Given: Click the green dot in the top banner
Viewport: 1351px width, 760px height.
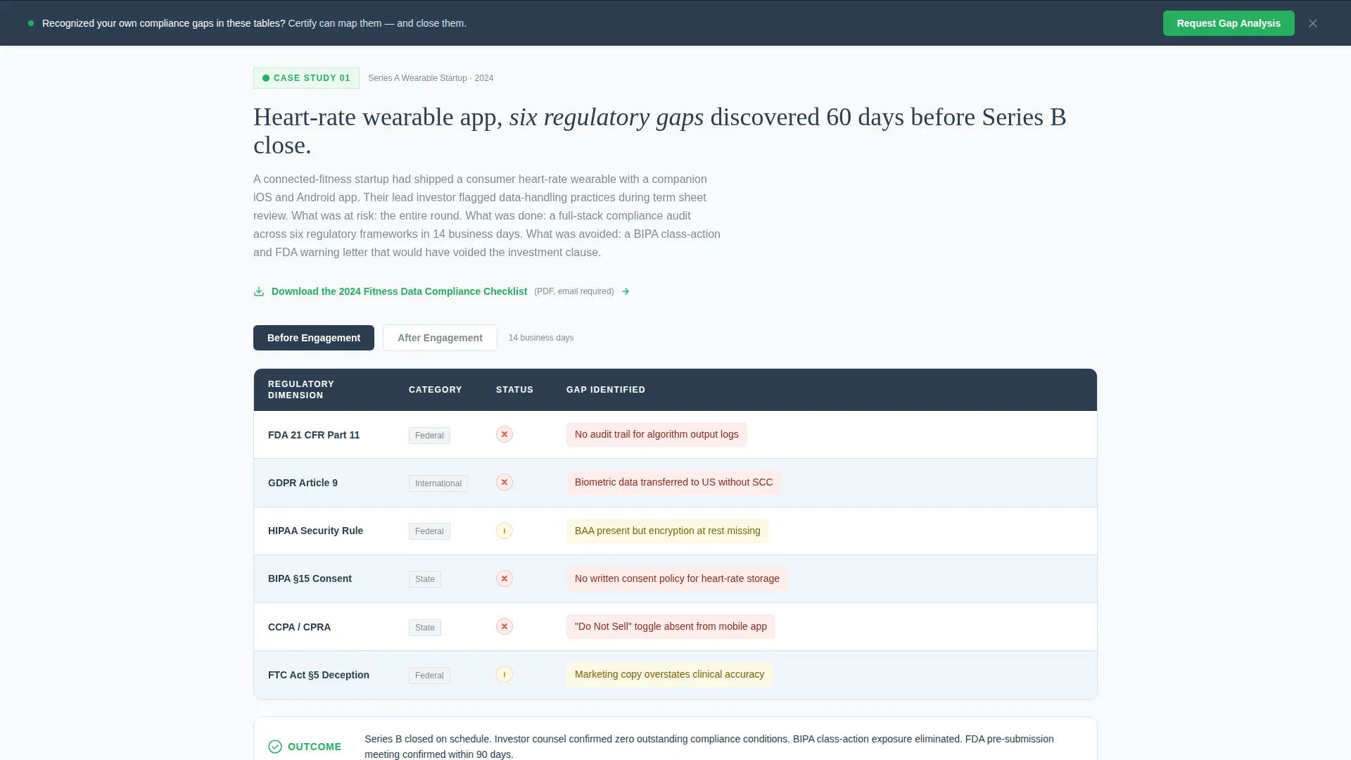Looking at the screenshot, I should click(x=31, y=23).
